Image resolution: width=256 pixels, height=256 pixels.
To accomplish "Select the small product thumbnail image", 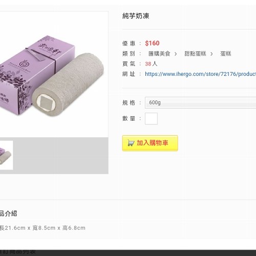I will click(x=6, y=155).
